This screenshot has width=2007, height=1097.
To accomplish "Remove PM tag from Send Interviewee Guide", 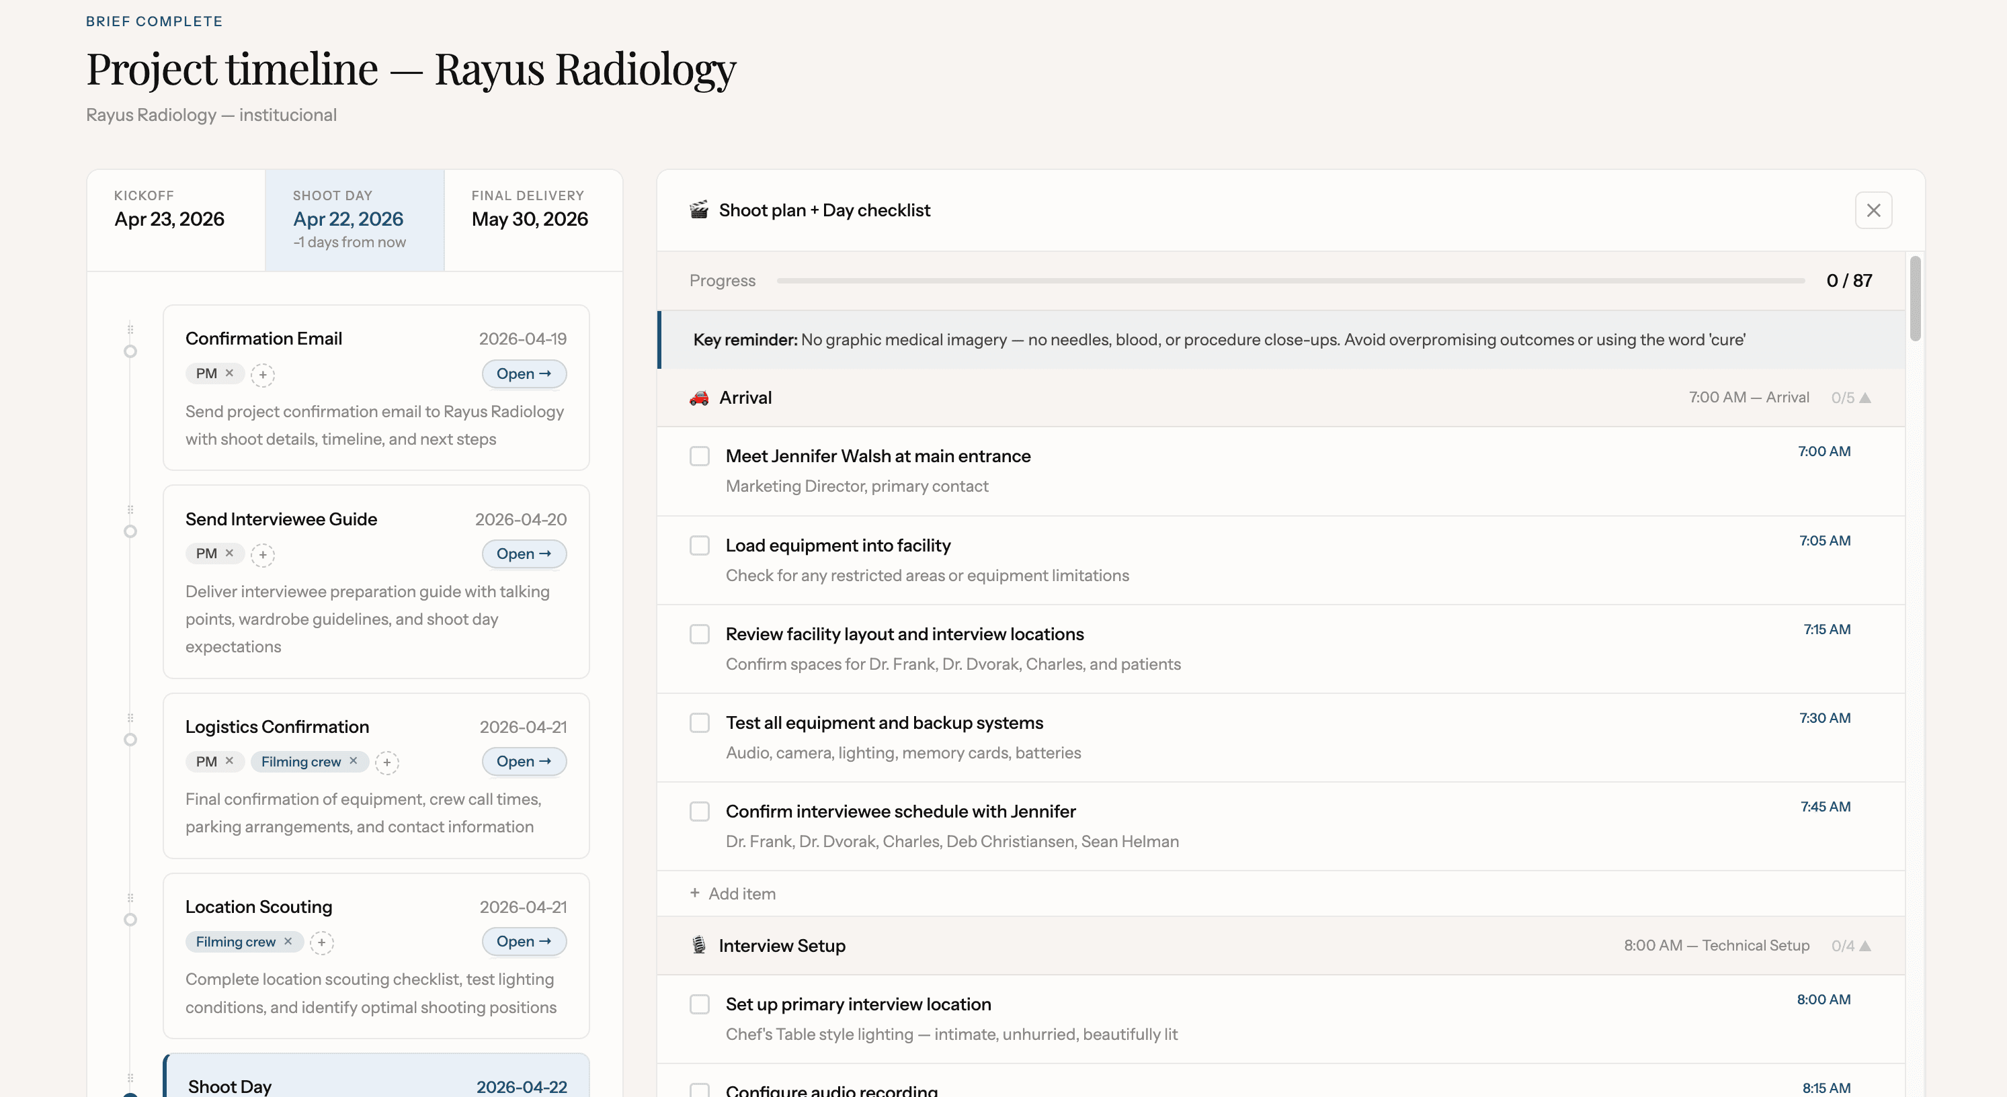I will click(229, 553).
